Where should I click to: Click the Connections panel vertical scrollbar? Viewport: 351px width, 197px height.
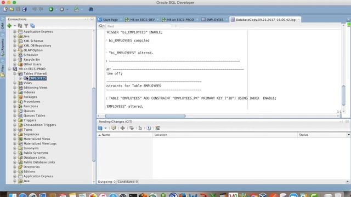click(94, 125)
